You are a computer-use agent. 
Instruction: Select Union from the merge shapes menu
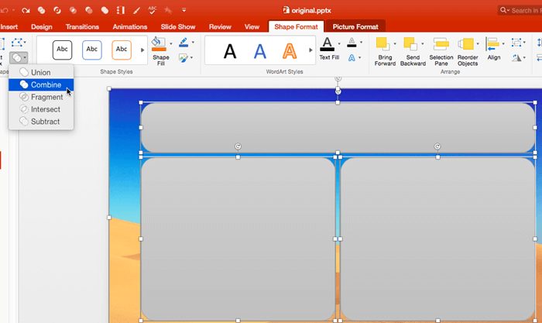tap(40, 72)
